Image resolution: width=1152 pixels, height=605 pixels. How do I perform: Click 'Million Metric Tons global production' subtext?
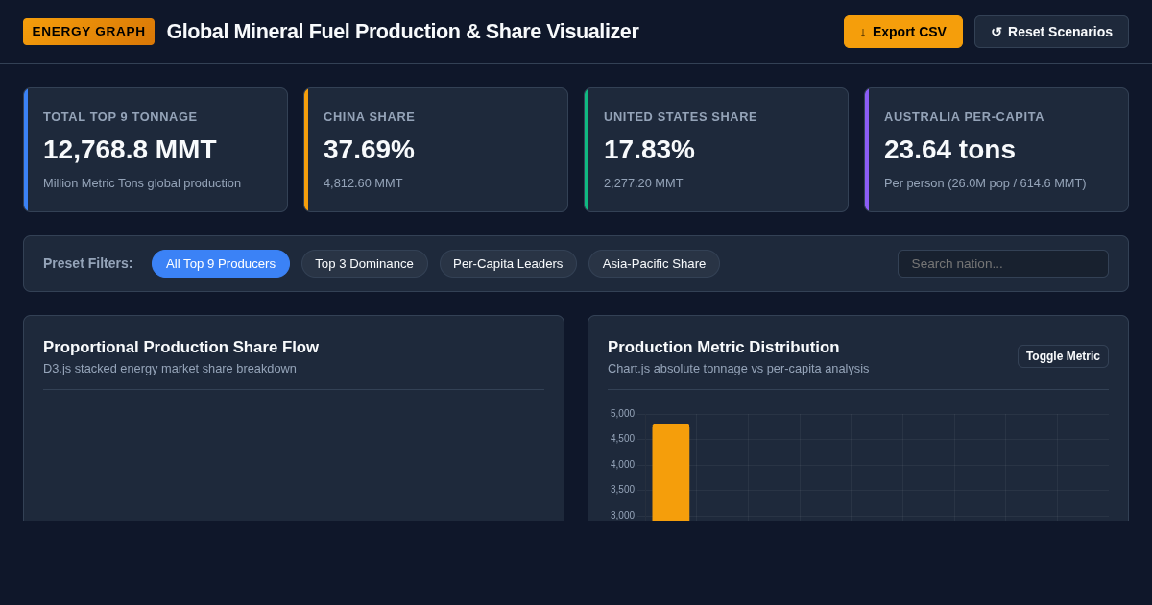[142, 183]
